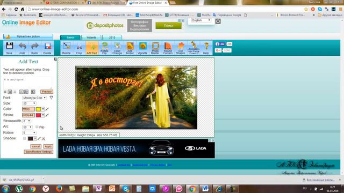Open the Help question mark tool
Screen dimensions: 344x193
coord(206,48)
